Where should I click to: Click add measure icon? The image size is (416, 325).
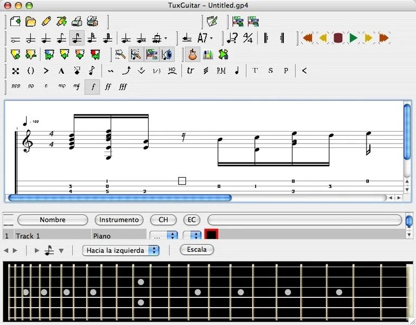tap(16, 55)
